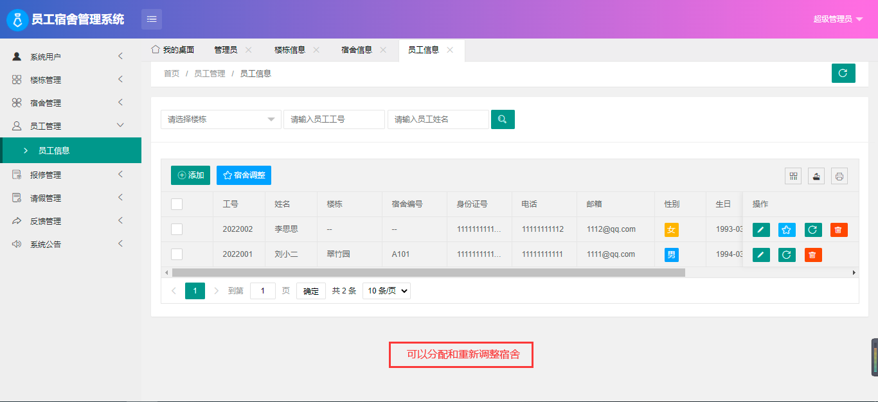Open the 我的桌面 tab
The image size is (878, 402).
[x=173, y=50]
